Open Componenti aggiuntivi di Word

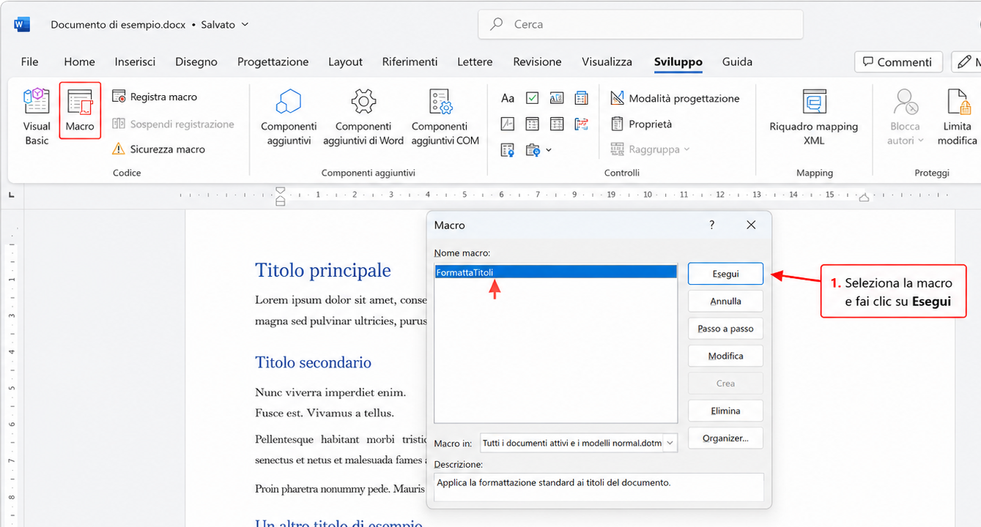363,117
